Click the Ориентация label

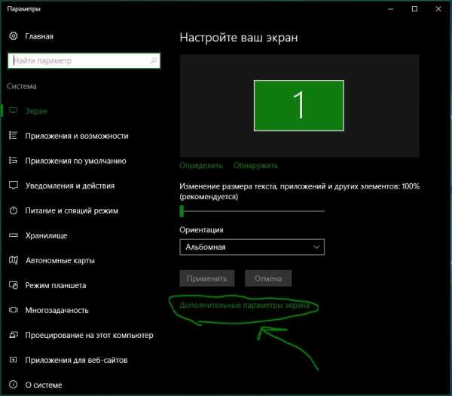coord(201,230)
